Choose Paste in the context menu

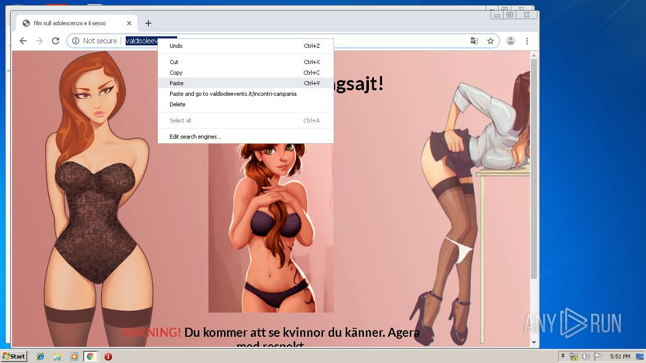[x=245, y=83]
